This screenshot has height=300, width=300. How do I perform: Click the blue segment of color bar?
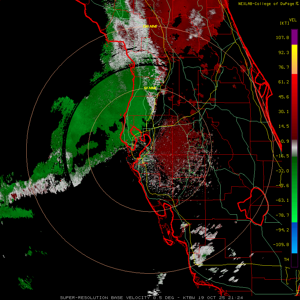294,238
